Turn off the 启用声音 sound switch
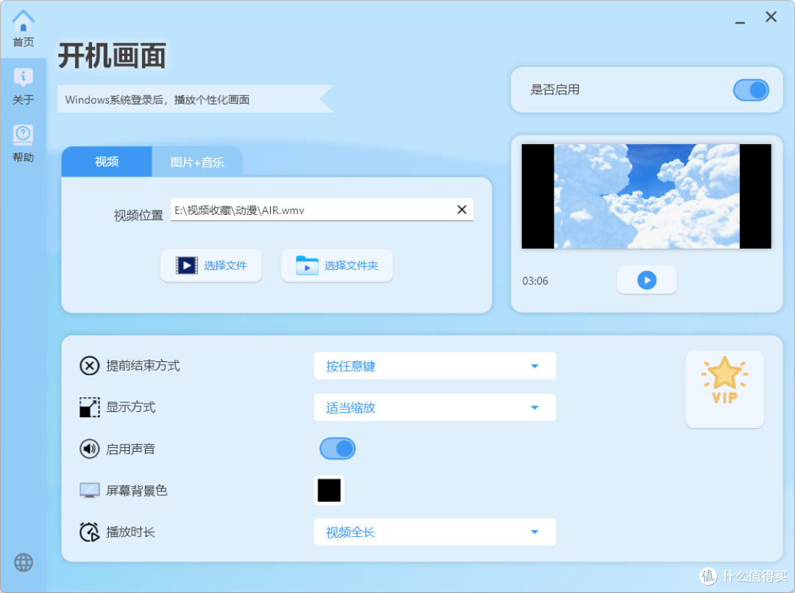This screenshot has width=795, height=593. (337, 449)
